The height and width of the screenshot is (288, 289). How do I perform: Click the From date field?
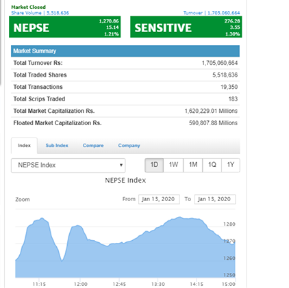tap(159, 199)
